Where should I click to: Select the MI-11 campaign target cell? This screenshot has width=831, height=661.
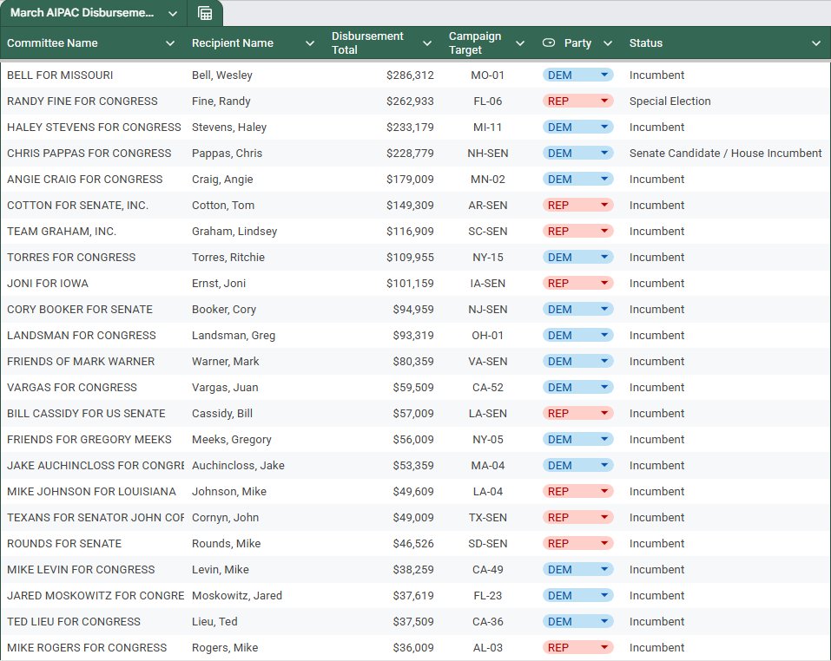tap(488, 127)
